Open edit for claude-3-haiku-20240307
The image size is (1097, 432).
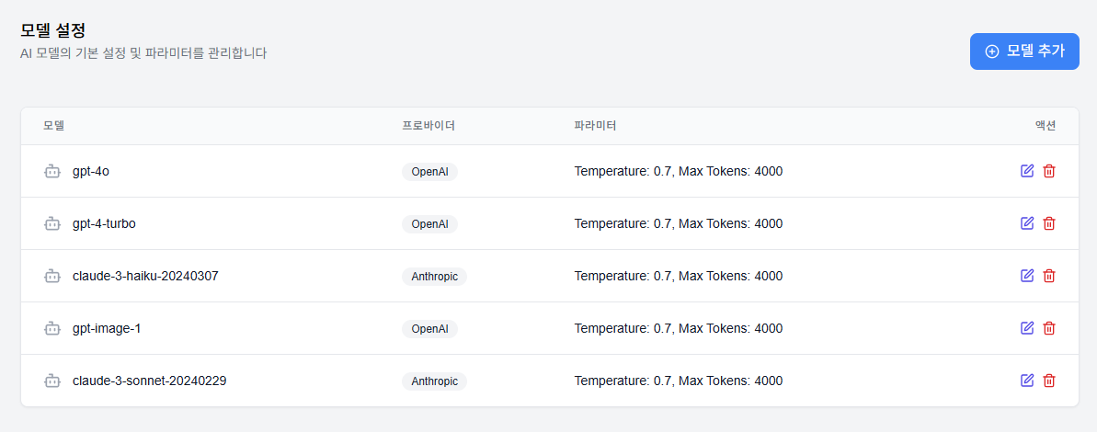point(1027,276)
